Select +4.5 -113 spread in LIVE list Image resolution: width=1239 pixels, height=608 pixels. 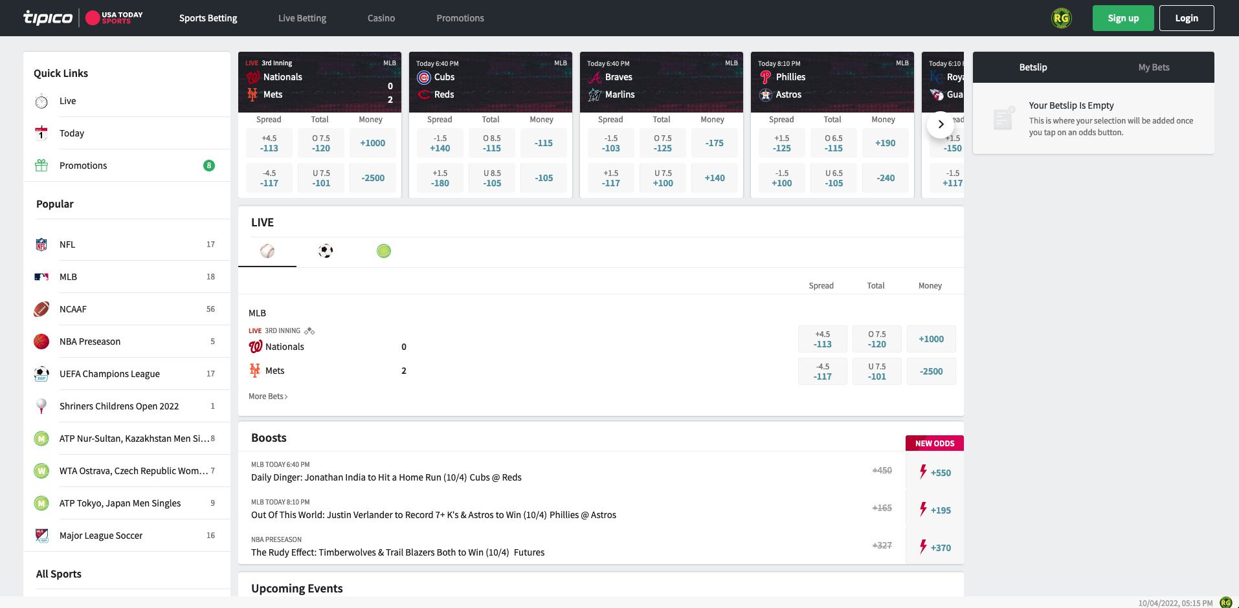(x=822, y=339)
